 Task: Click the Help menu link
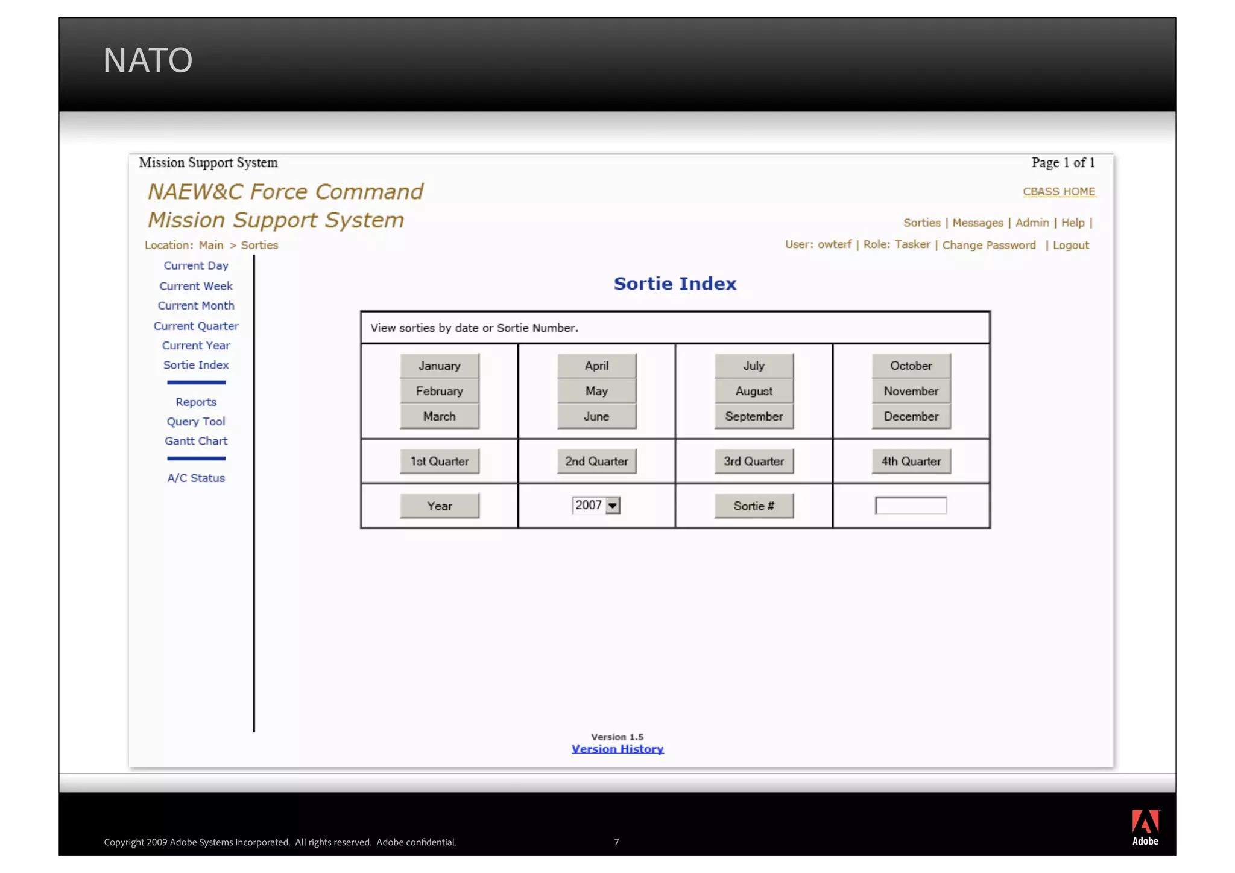(x=1072, y=223)
